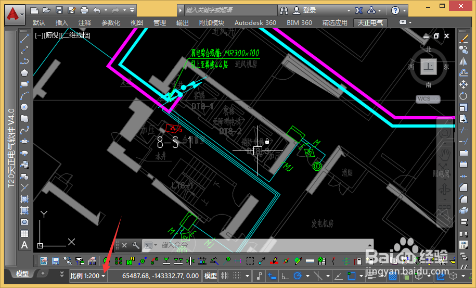Switch to the 视图 ribbon tab
Viewport: 476px width, 288px height.
tap(137, 23)
